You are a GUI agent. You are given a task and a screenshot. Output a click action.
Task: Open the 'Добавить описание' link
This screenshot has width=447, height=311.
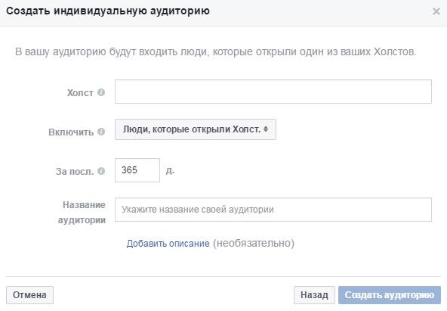point(168,244)
